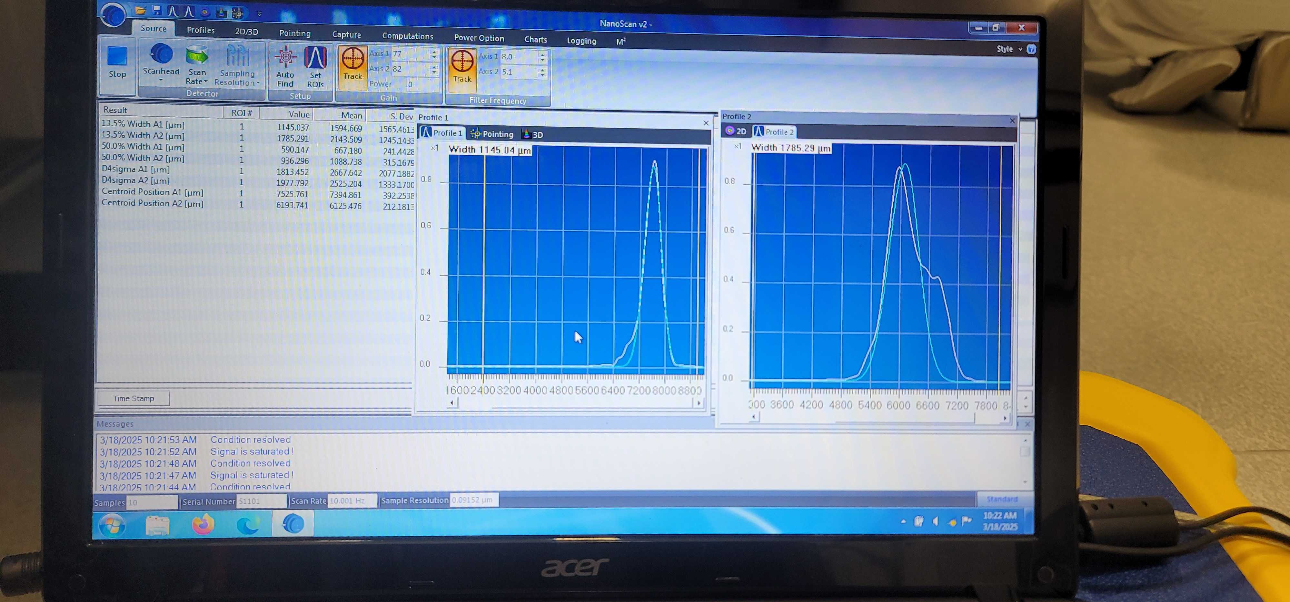Click the NanoScan taskbar icon
1290x602 pixels.
coord(293,524)
